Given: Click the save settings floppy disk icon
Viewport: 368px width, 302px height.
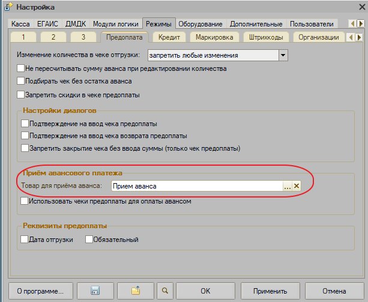Looking at the screenshot, I should (95, 291).
